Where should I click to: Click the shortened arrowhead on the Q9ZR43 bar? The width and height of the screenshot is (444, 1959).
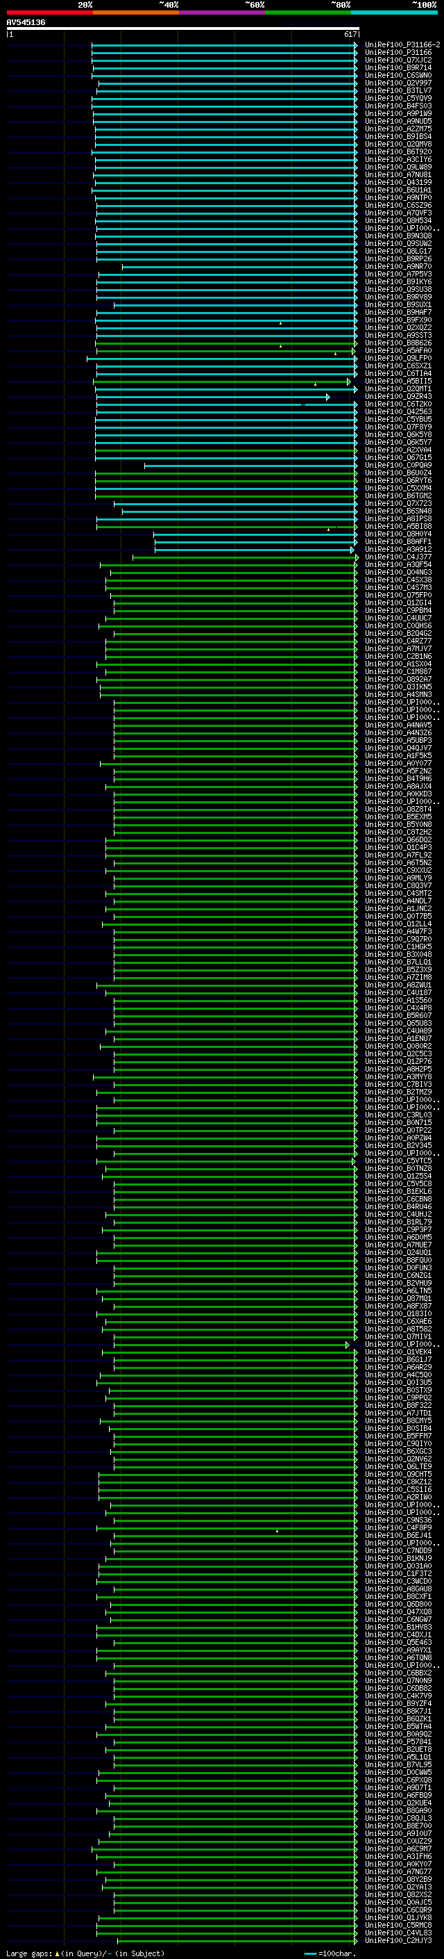[x=328, y=397]
